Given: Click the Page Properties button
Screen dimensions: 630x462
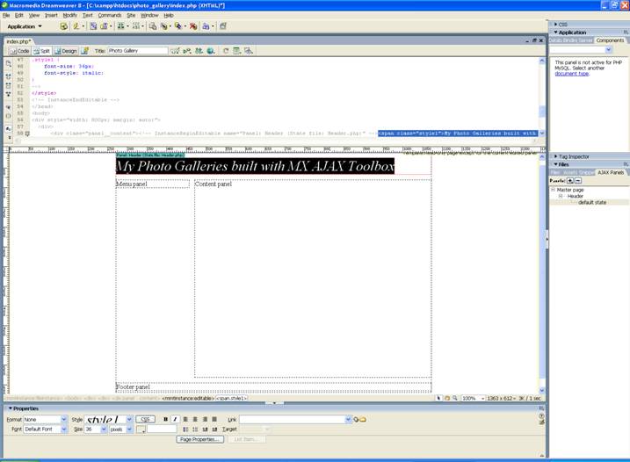Looking at the screenshot, I should pos(199,439).
